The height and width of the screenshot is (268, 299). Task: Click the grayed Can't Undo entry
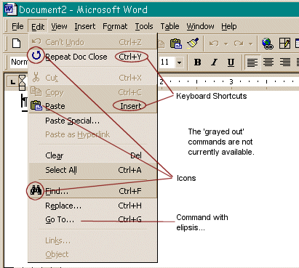(x=93, y=42)
